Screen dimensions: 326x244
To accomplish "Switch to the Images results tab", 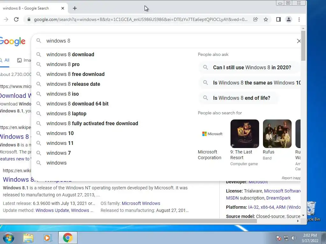I will tap(24, 60).
